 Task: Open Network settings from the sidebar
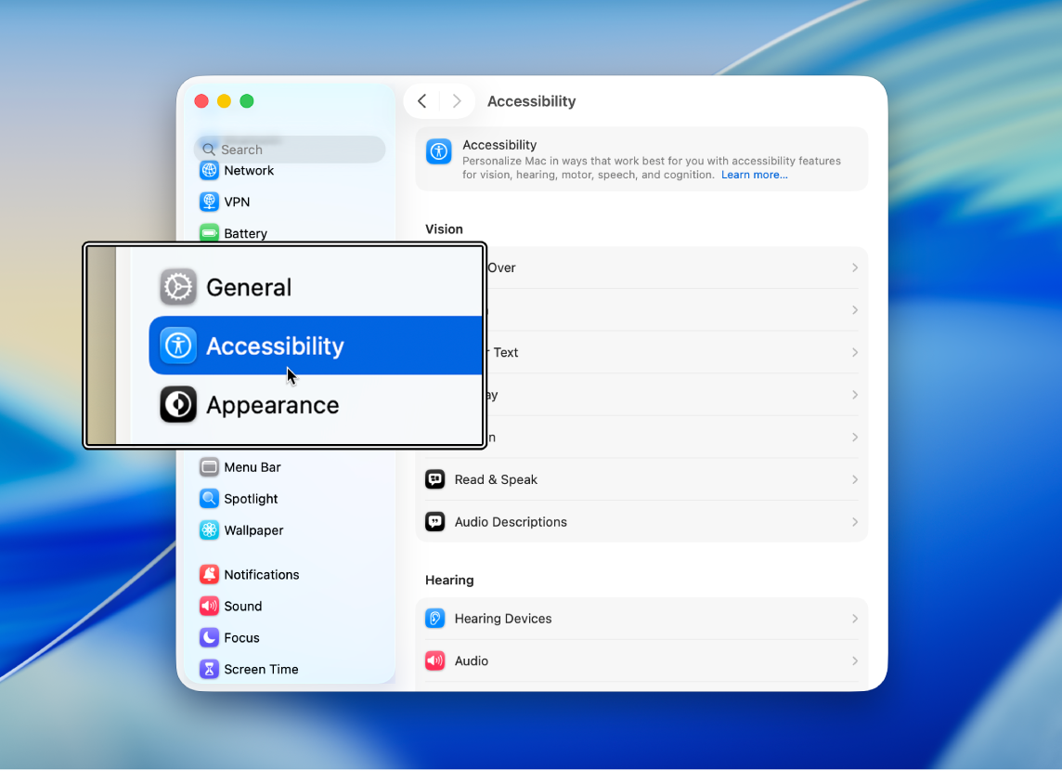click(248, 170)
